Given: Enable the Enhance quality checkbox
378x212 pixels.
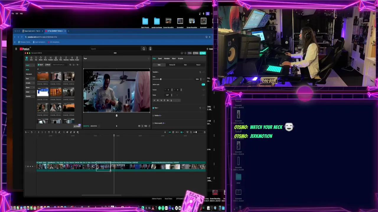Looking at the screenshot, I should tap(153, 123).
